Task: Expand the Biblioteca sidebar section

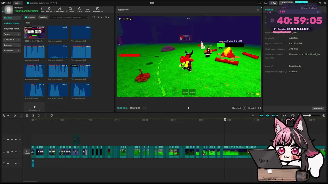Action: pyautogui.click(x=12, y=51)
